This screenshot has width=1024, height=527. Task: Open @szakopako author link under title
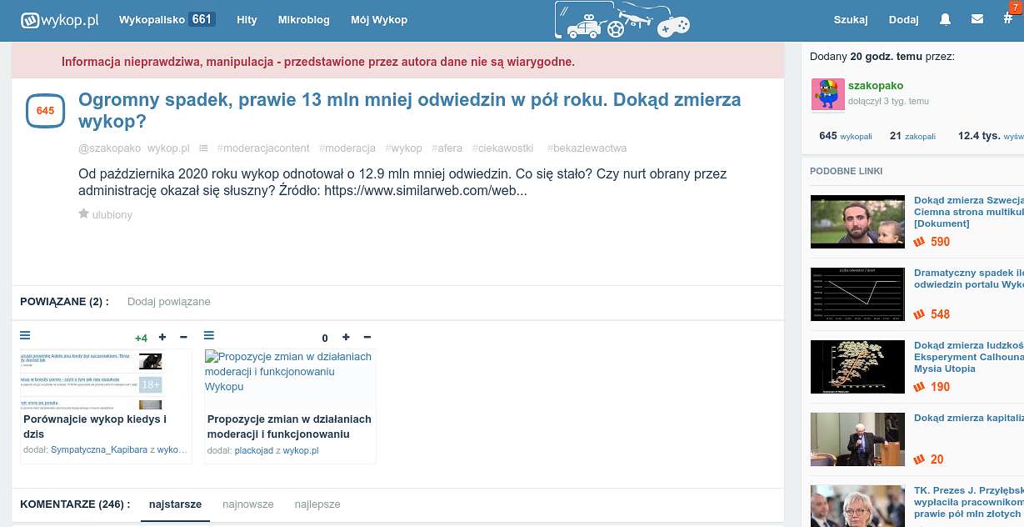(109, 148)
